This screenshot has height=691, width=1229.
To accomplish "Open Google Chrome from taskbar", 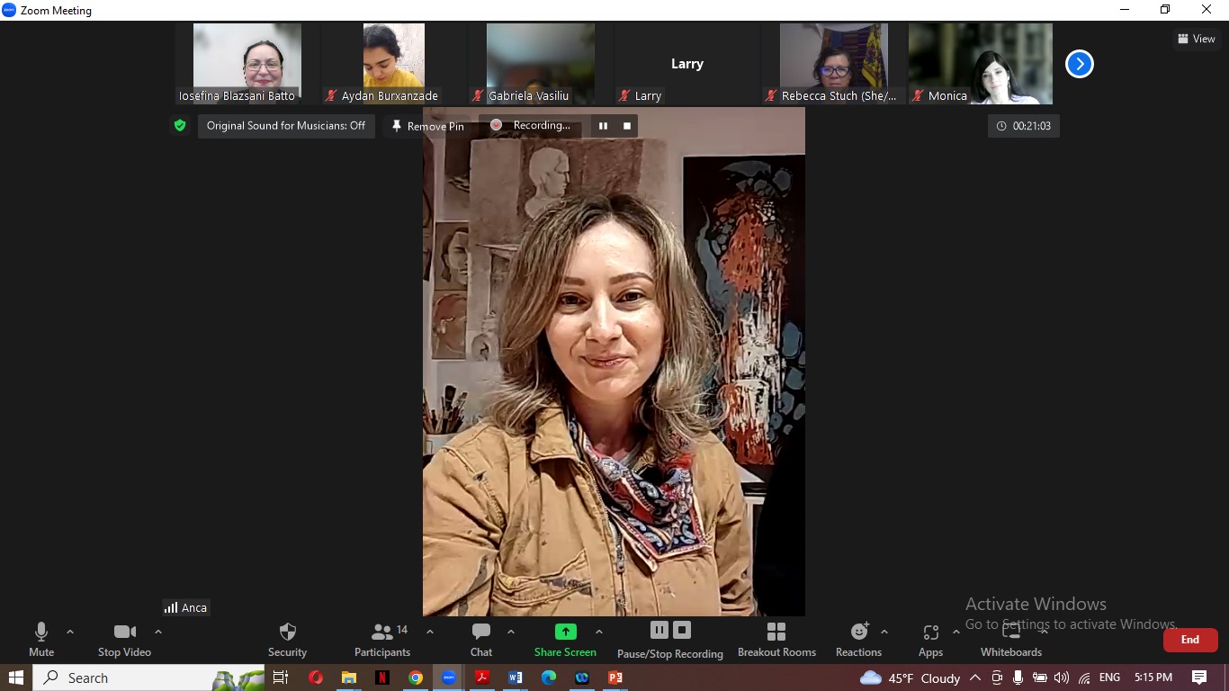I will 416,678.
